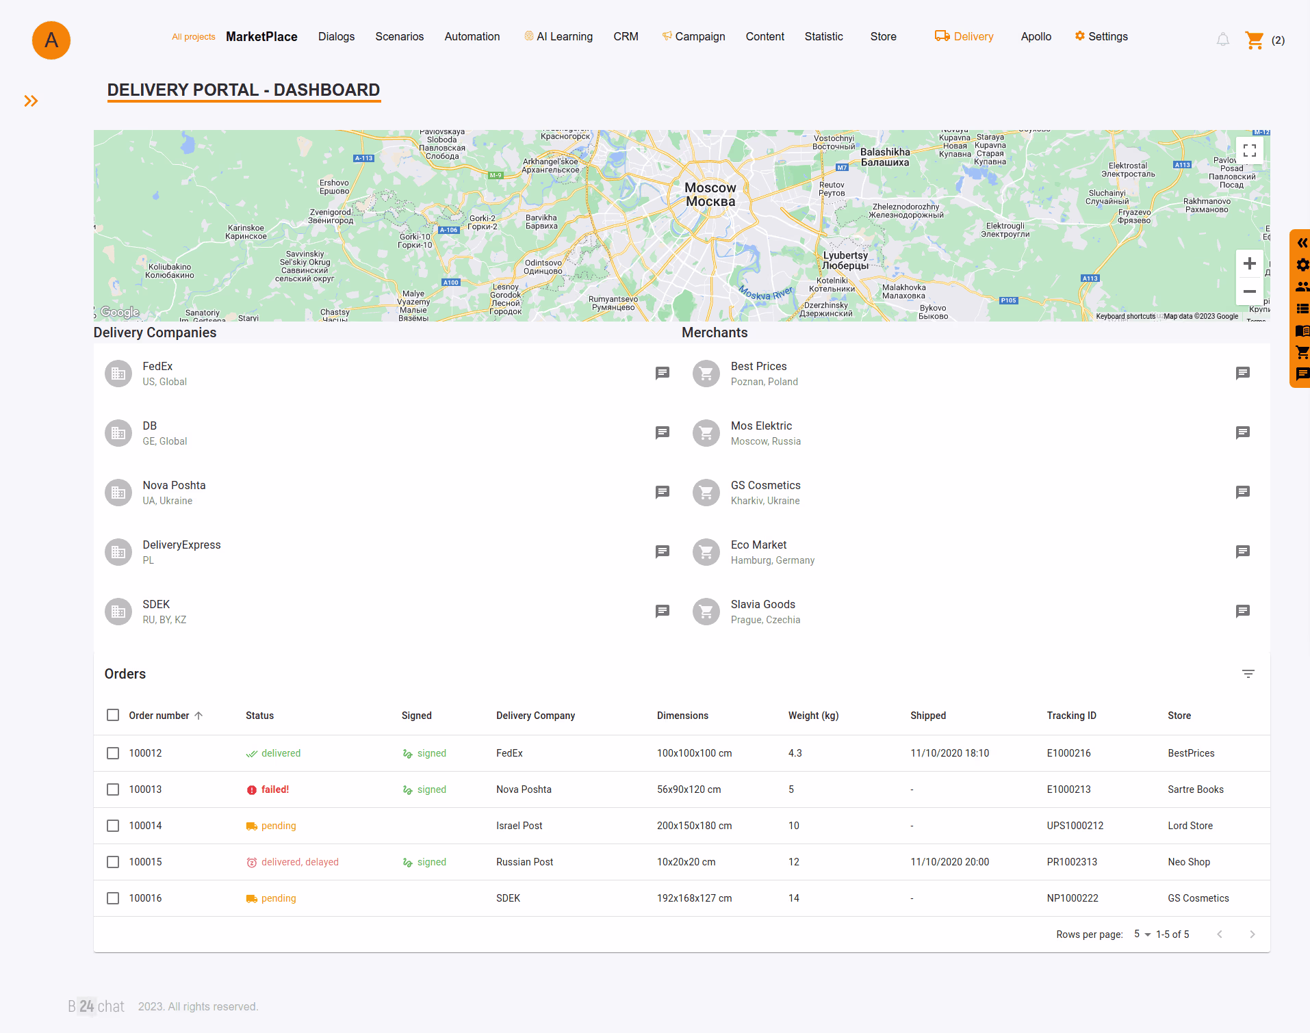Image resolution: width=1310 pixels, height=1033 pixels.
Task: Open the Content menu
Action: click(x=765, y=37)
